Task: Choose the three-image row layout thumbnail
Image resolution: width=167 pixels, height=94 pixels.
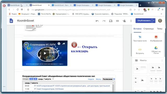Action: 156,80
